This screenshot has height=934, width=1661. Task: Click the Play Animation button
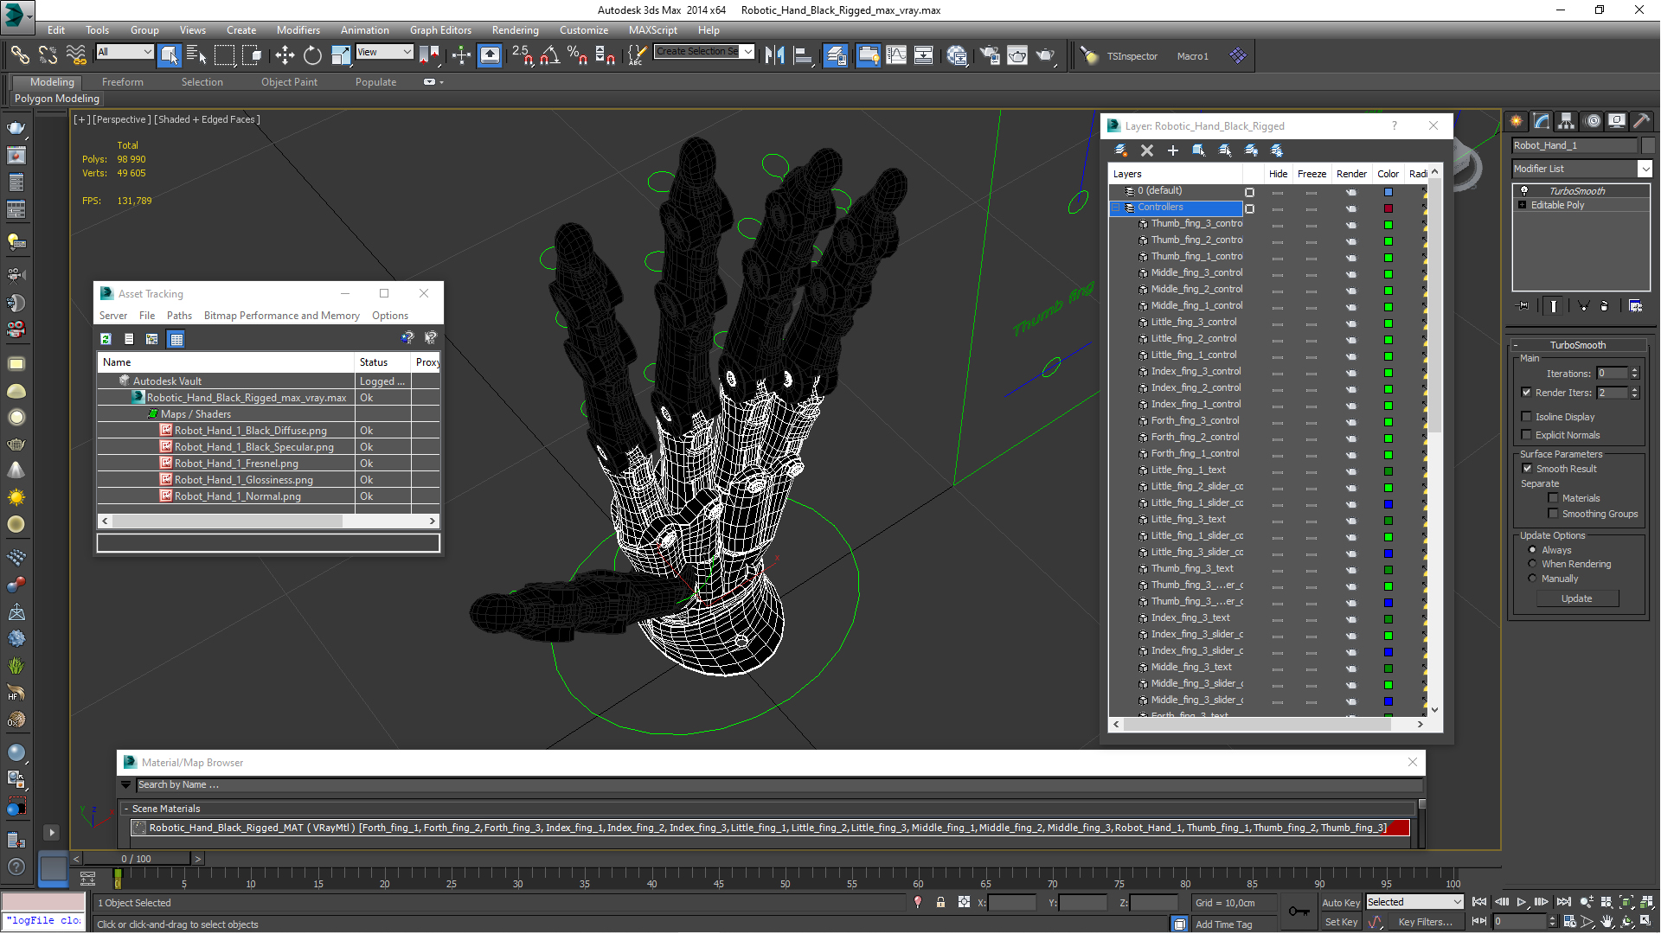point(1522,902)
